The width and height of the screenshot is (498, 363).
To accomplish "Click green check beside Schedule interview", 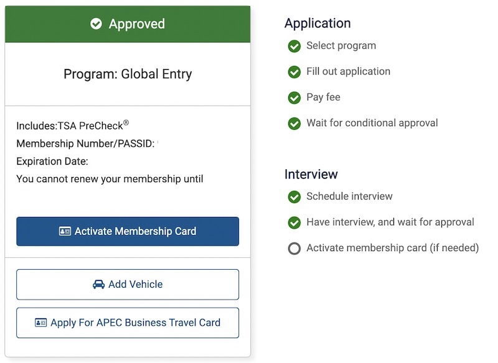I will pyautogui.click(x=294, y=197).
